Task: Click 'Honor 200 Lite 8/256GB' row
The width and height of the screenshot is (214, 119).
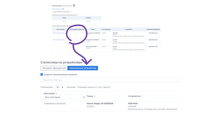Action: tap(92, 40)
